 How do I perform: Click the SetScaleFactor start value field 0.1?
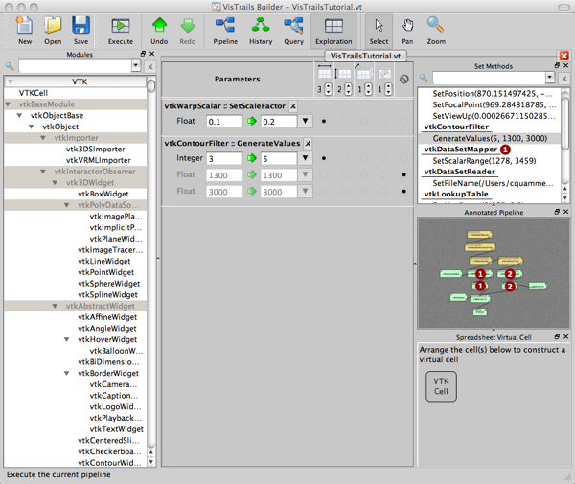coord(224,122)
